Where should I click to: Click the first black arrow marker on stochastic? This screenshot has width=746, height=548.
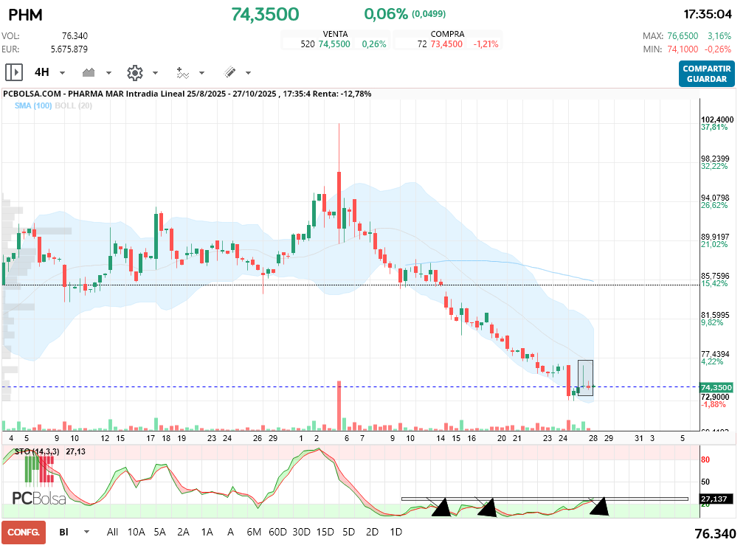[441, 507]
